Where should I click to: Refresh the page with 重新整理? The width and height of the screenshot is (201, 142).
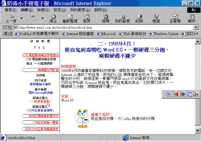click(70, 19)
